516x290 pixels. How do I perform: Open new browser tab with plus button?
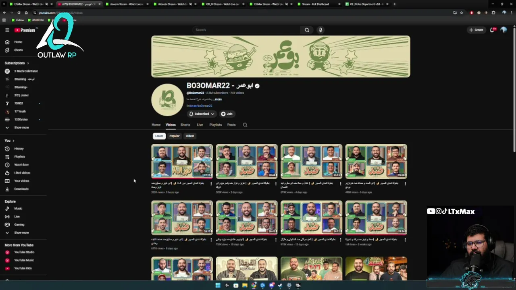(394, 4)
